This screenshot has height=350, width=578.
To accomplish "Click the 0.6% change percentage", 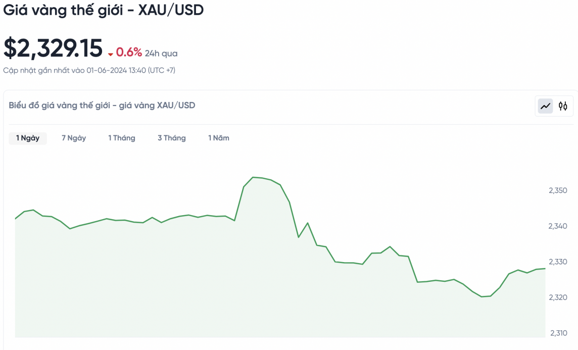I will [x=129, y=52].
